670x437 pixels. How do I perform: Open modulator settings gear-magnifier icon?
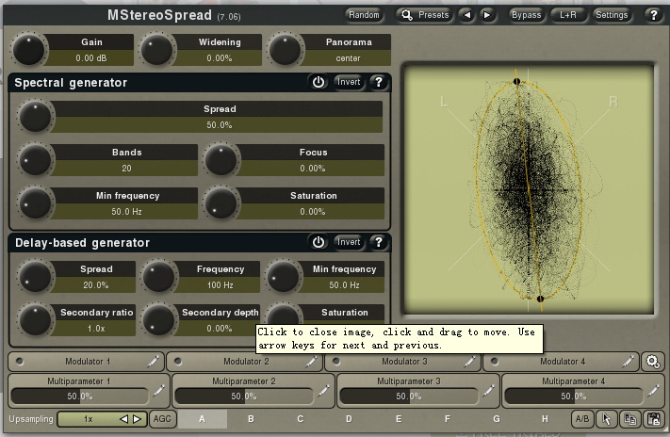(653, 362)
